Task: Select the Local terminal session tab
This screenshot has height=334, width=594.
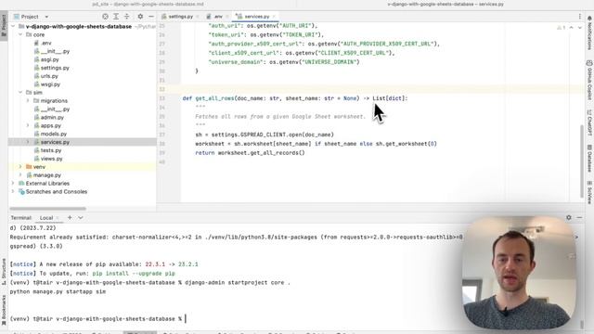Action: click(46, 218)
